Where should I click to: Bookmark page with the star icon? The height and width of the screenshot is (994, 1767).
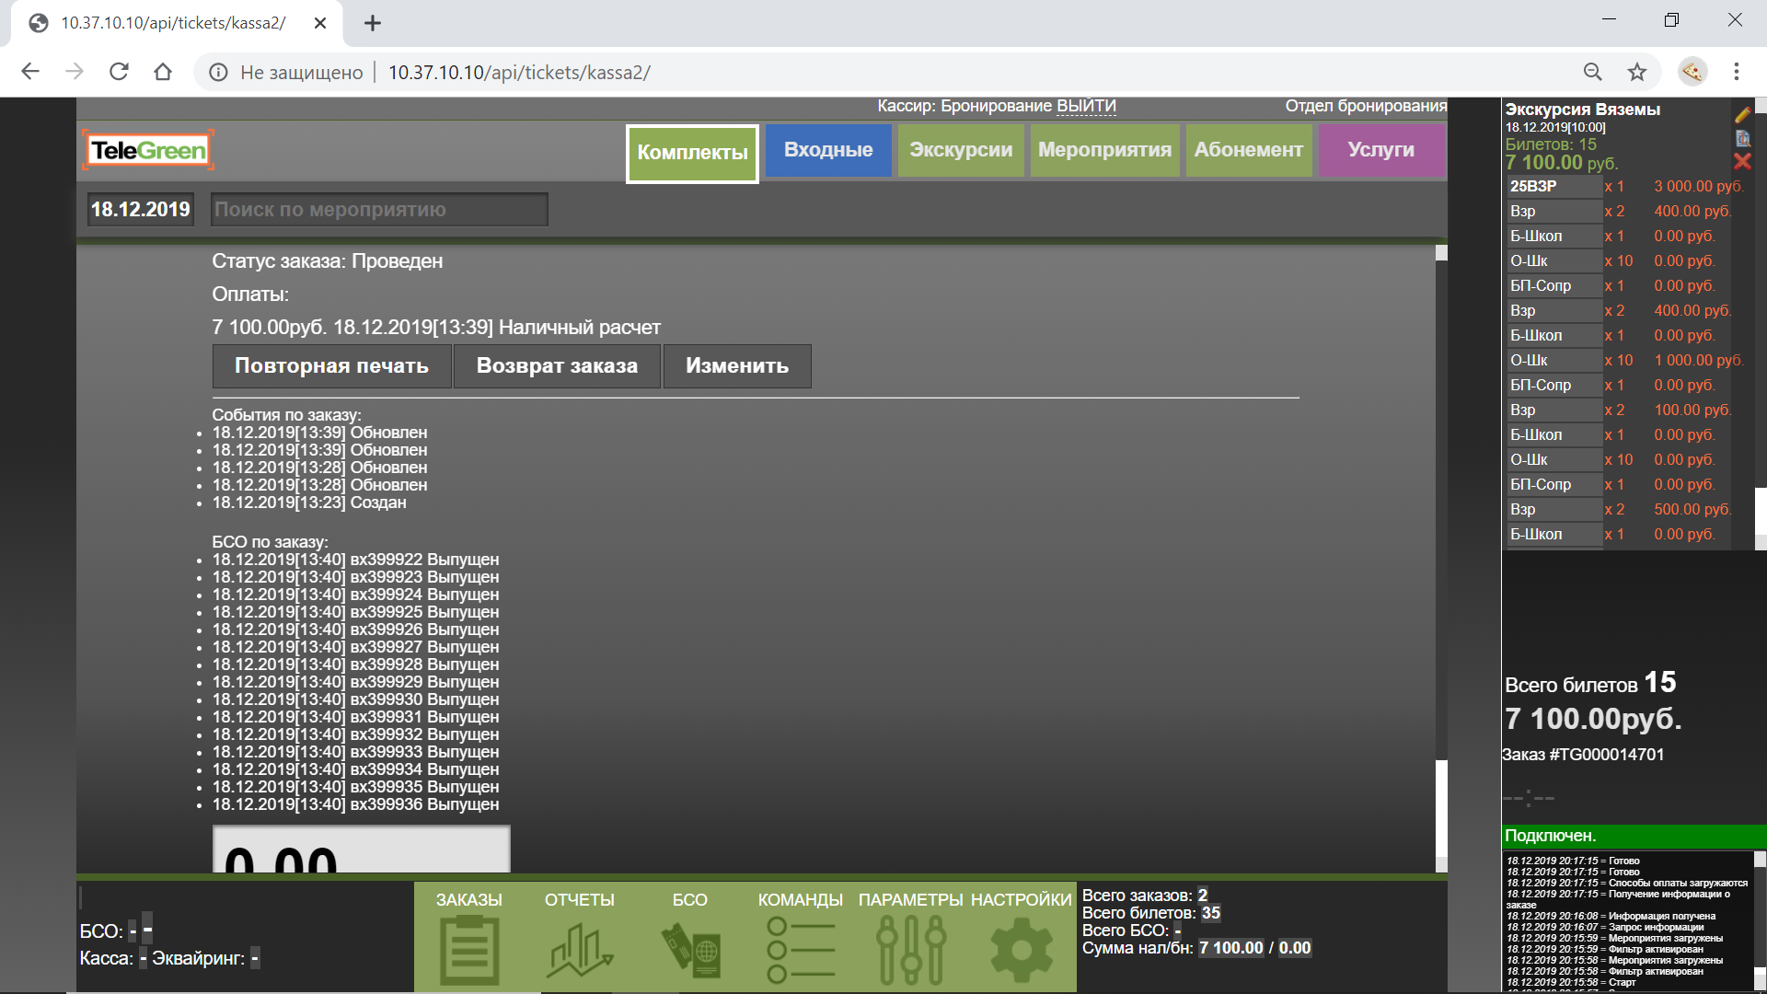coord(1636,72)
